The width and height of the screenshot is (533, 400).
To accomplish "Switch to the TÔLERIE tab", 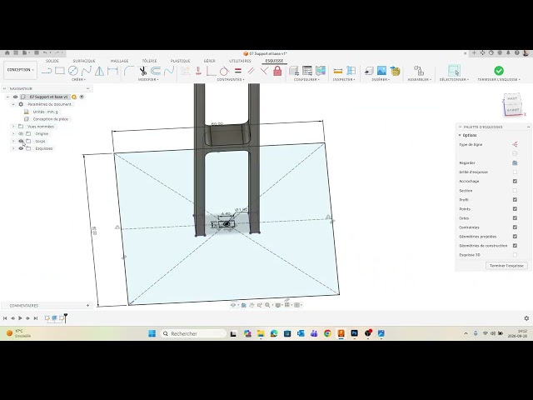I will 149,61.
